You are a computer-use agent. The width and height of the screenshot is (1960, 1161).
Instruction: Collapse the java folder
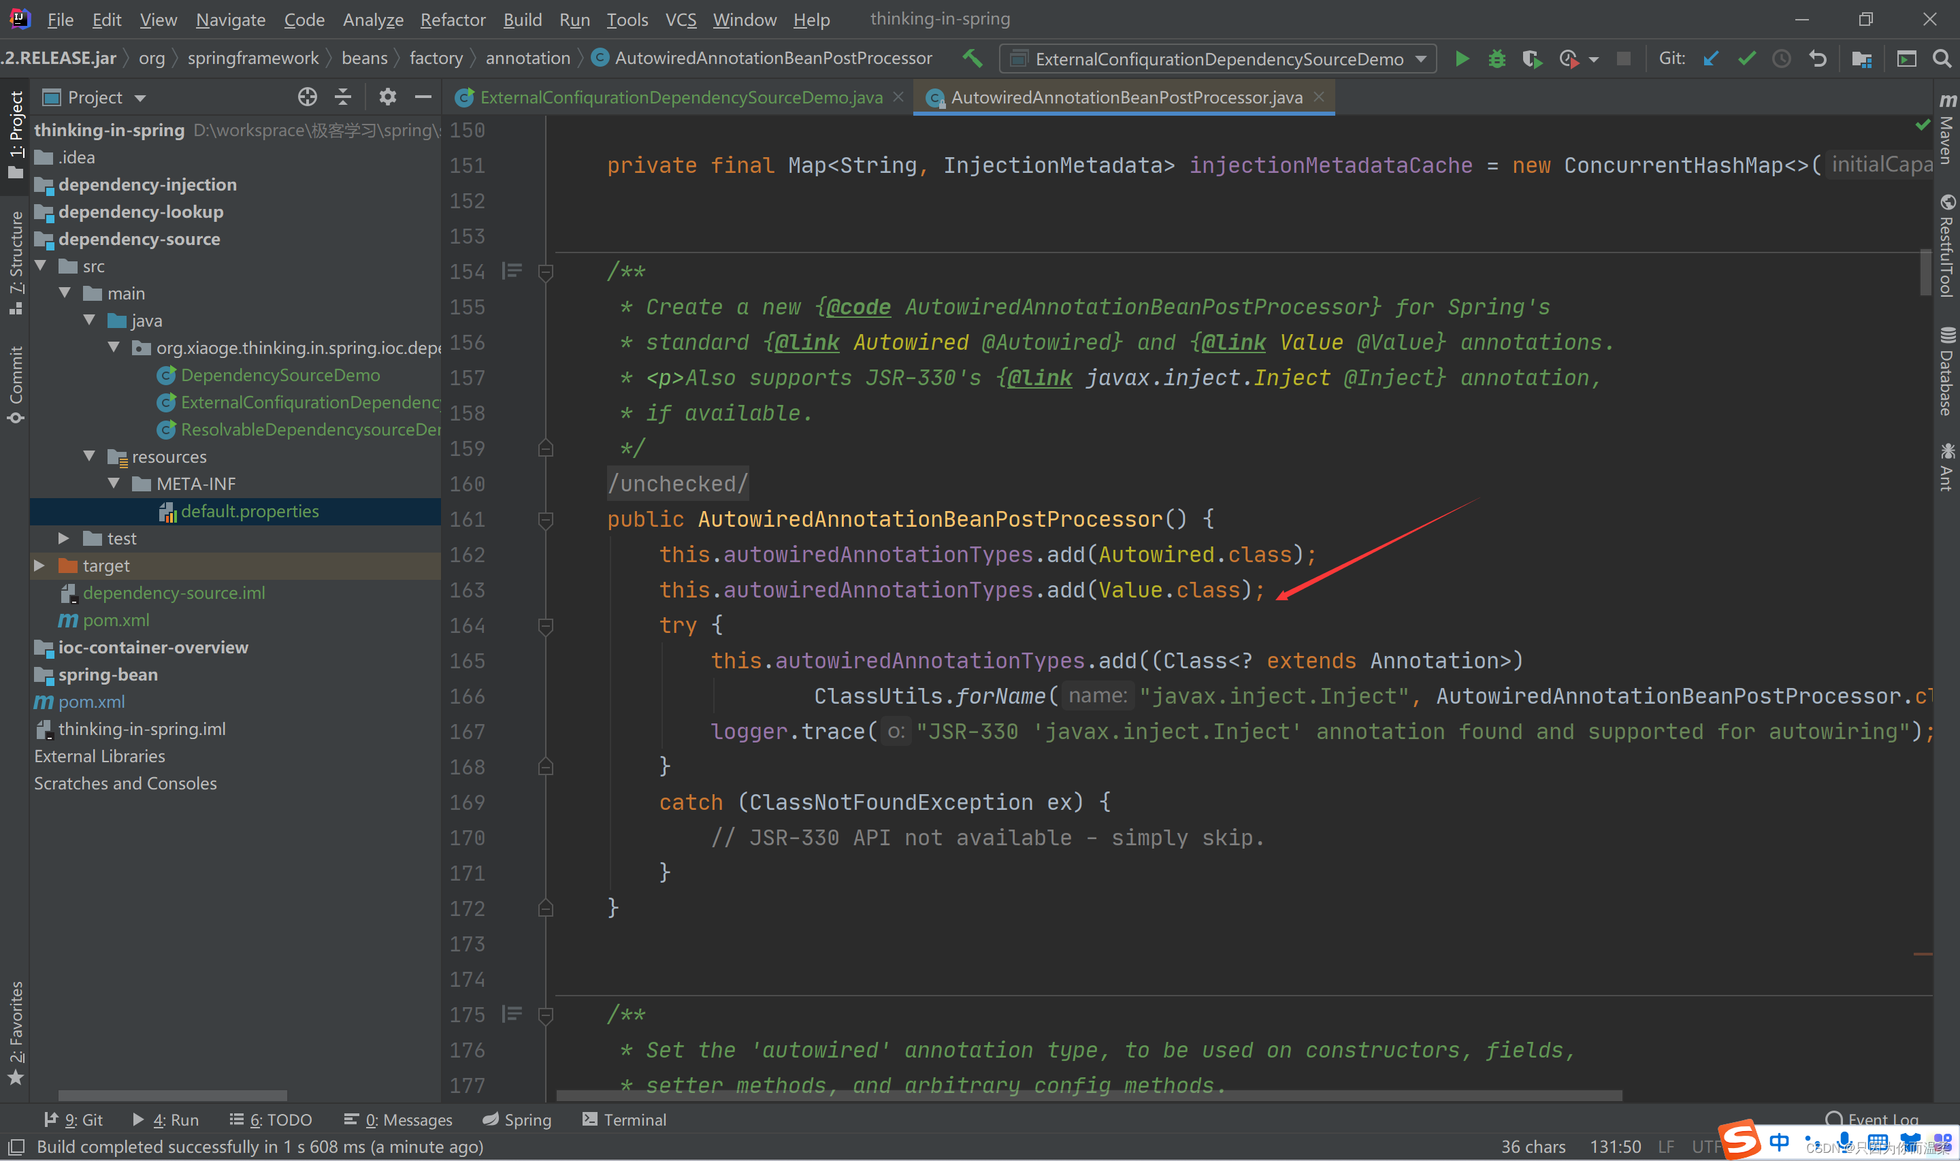[90, 320]
